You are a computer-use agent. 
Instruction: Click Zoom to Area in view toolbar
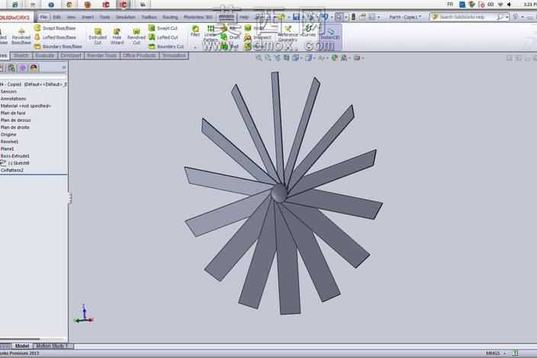pos(268,58)
